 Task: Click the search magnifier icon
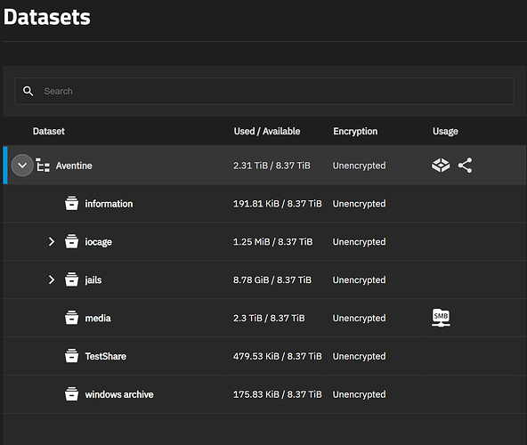pos(28,91)
